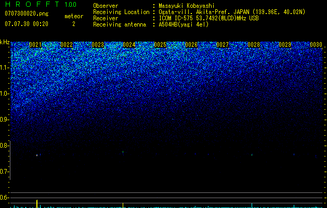
Task: Click the red meteor echo near 0021
Action: coord(37,155)
